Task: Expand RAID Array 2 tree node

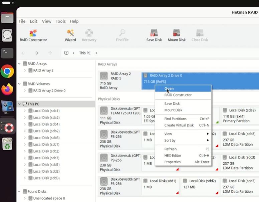Action: (x=25, y=70)
